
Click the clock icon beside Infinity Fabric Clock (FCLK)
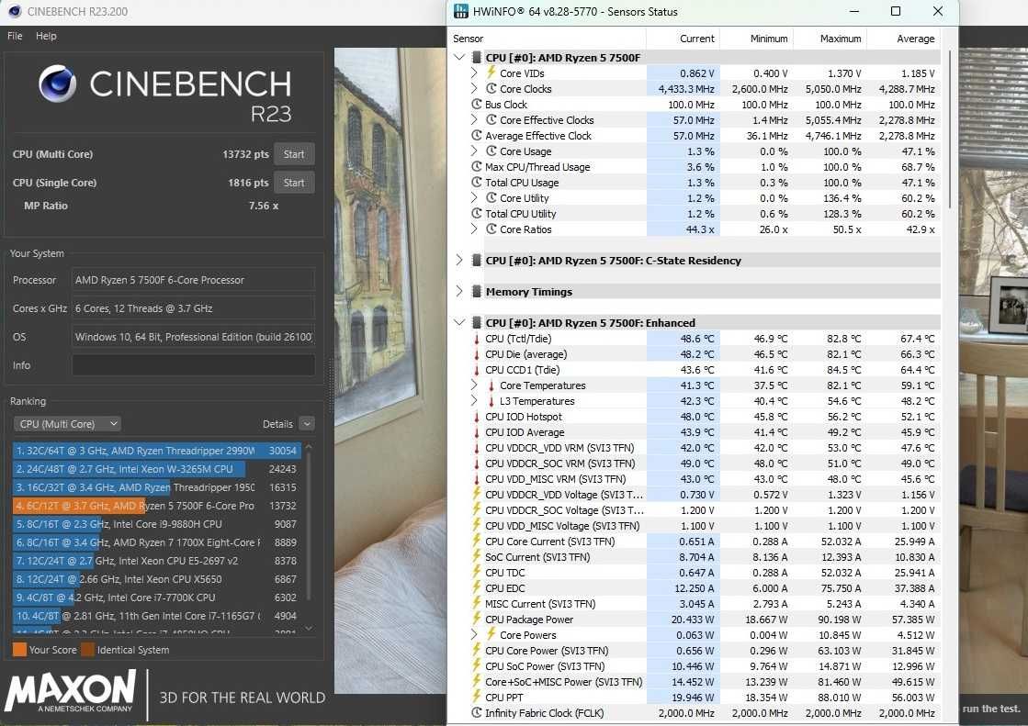pyautogui.click(x=477, y=713)
